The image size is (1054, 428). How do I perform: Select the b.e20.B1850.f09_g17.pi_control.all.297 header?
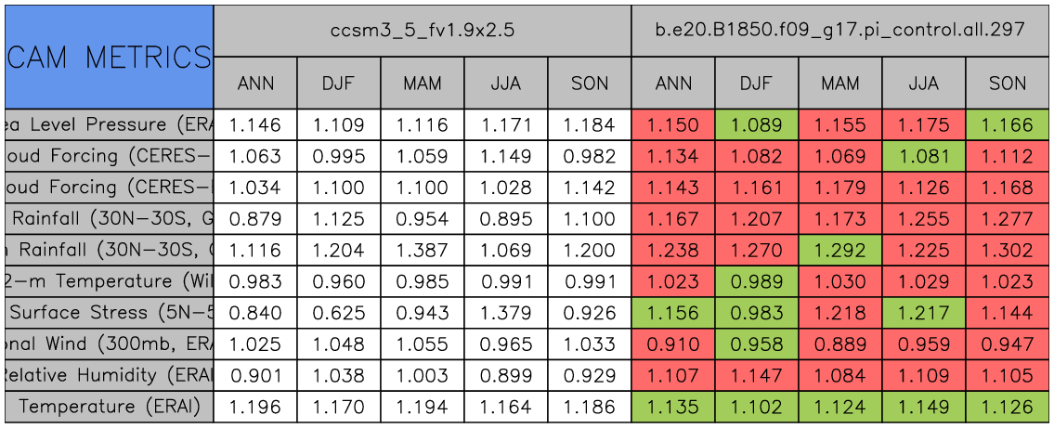click(840, 30)
